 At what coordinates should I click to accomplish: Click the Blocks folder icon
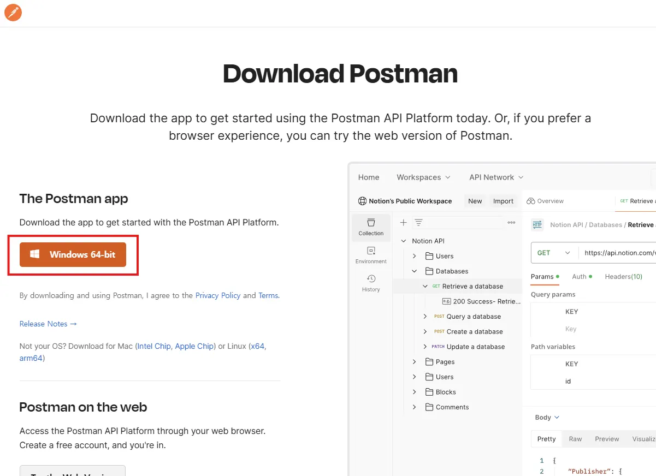point(429,392)
